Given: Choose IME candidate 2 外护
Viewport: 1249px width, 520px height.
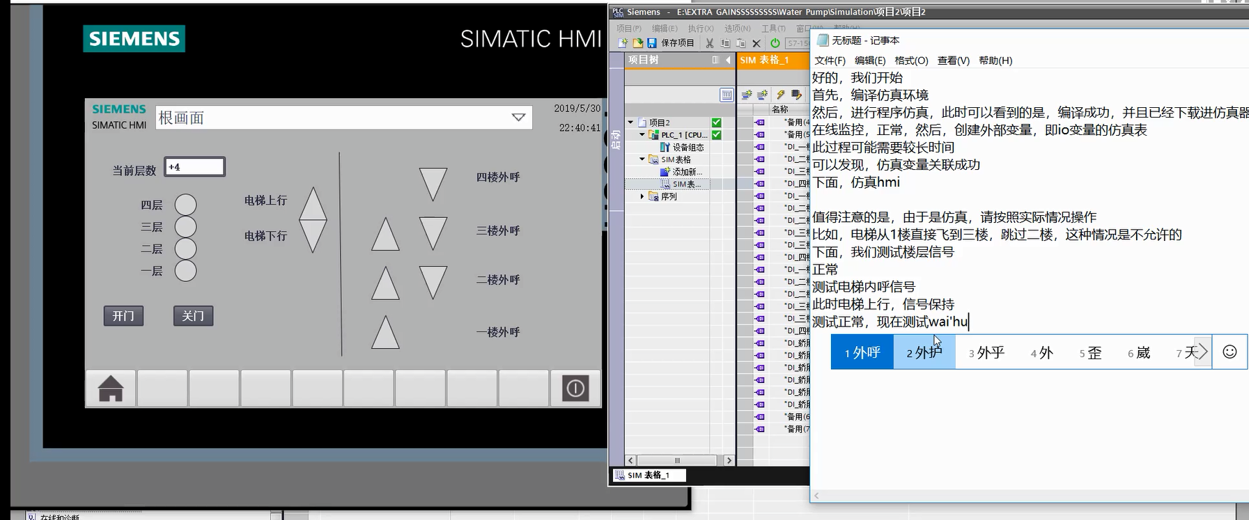Looking at the screenshot, I should point(924,352).
